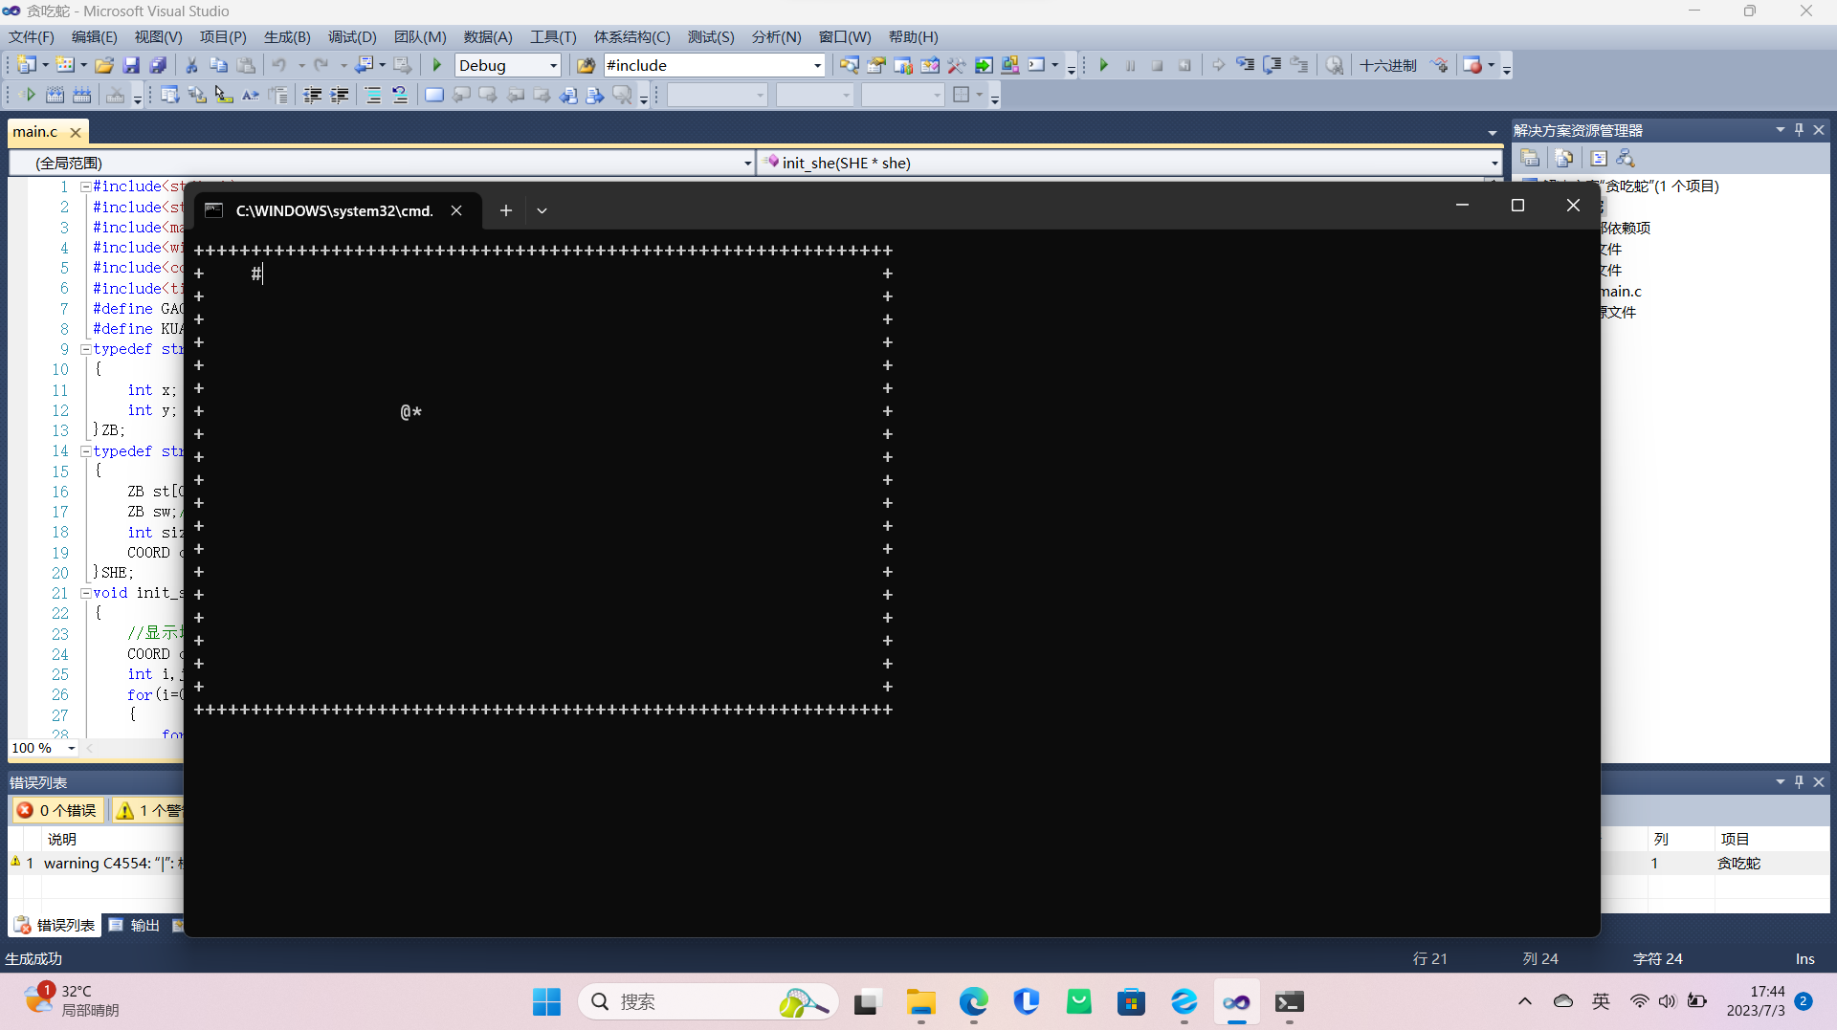The width and height of the screenshot is (1837, 1030).
Task: Toggle the 0 个错误 errors filter
Action: [57, 810]
